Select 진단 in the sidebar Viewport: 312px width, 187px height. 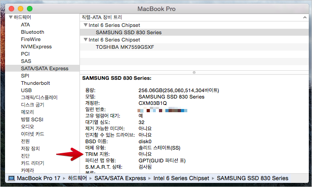pyautogui.click(x=25, y=156)
